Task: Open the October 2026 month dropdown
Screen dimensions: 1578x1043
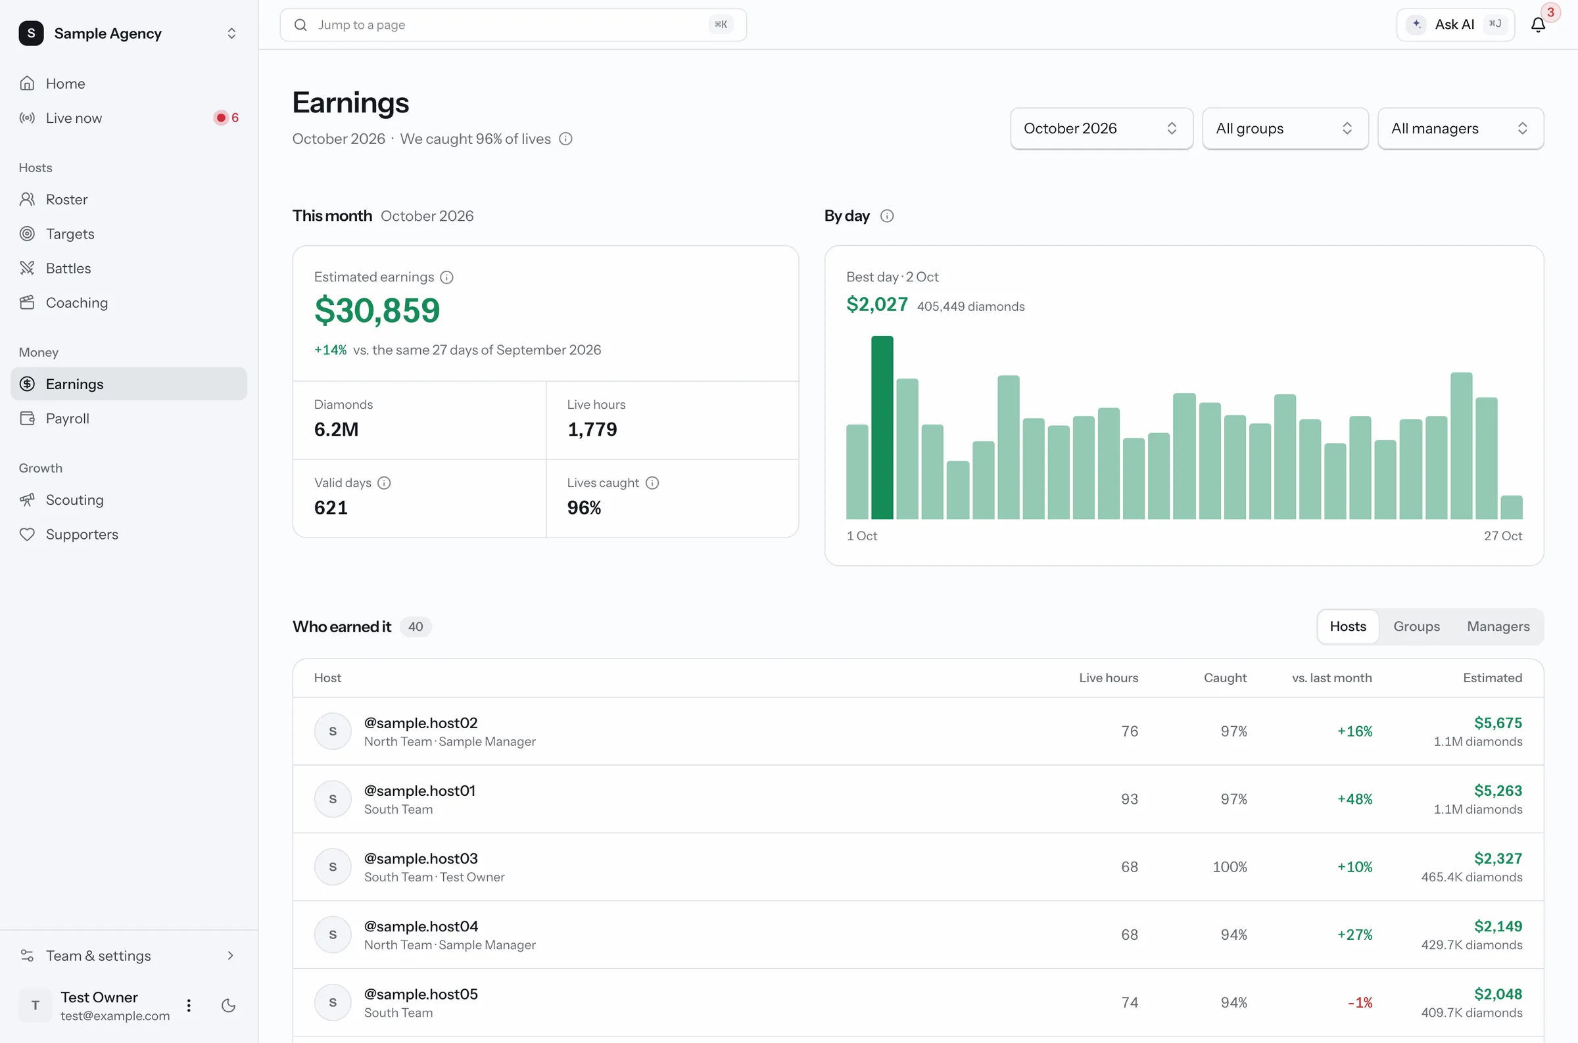Action: [x=1101, y=128]
